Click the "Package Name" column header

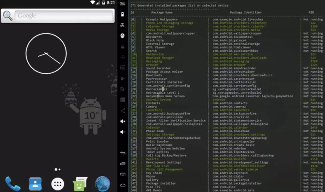pyautogui.click(x=162, y=12)
